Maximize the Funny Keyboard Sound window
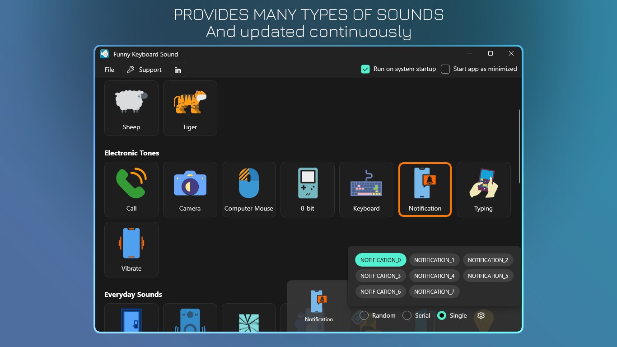 [491, 53]
